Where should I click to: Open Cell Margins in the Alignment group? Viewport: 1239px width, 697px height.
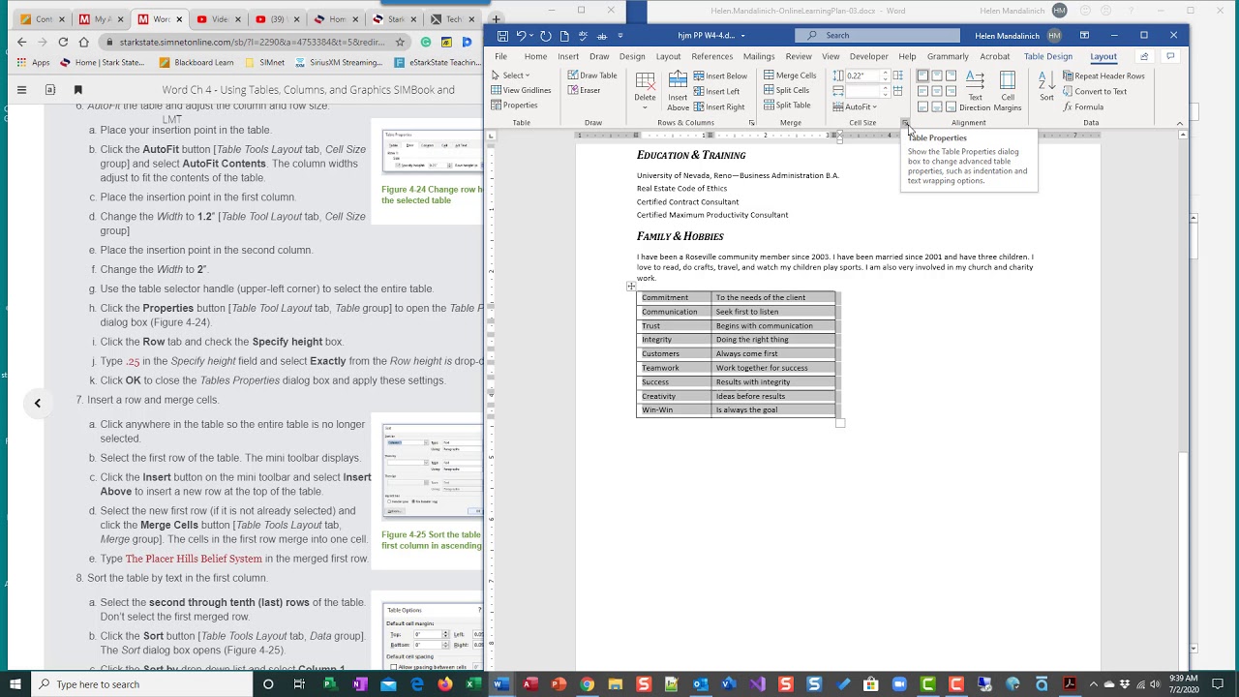pos(1008,92)
